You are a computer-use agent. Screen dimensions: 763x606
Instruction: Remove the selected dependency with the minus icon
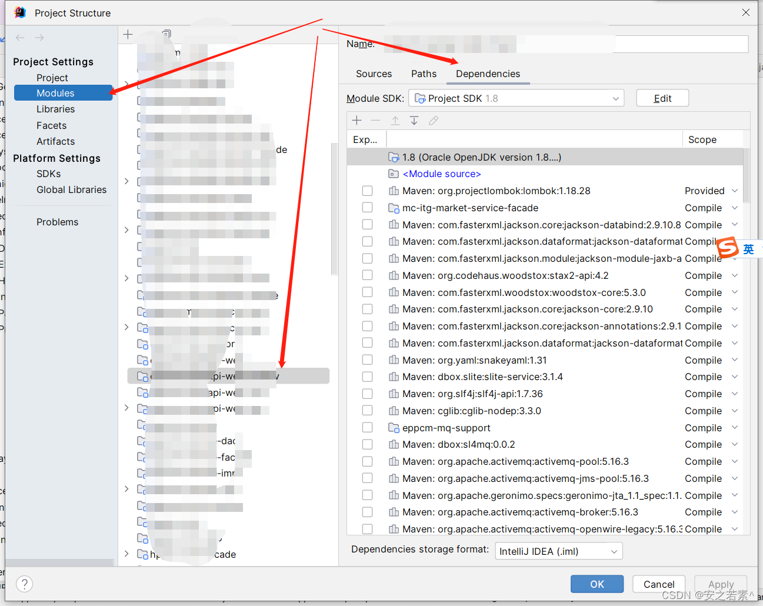click(376, 121)
